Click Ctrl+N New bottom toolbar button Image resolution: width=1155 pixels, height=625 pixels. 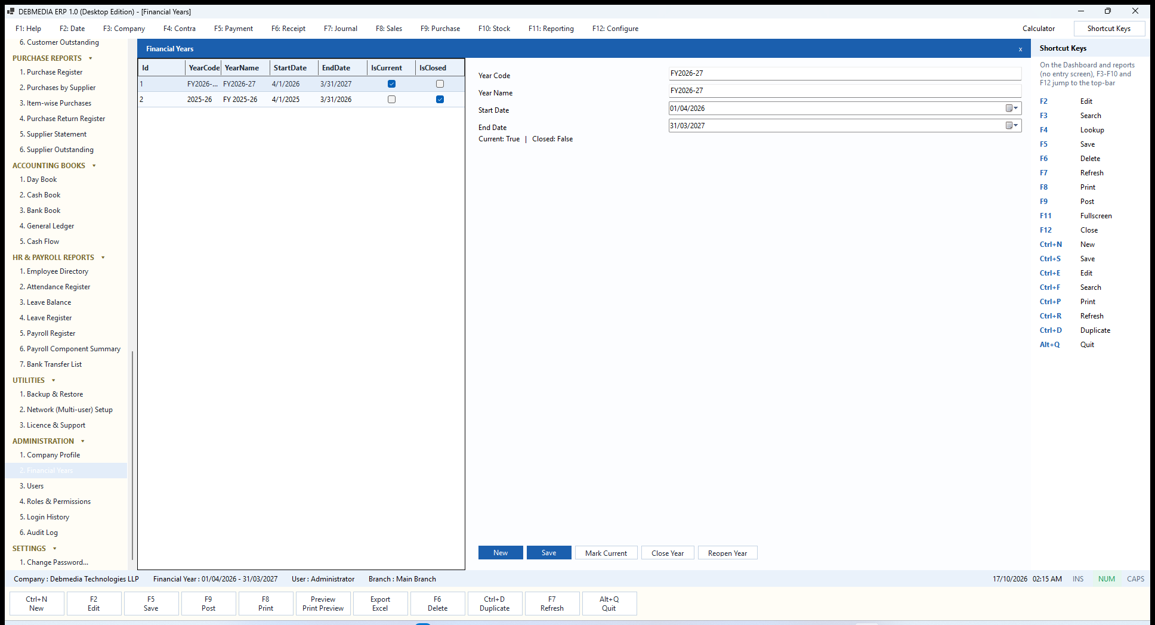[36, 604]
